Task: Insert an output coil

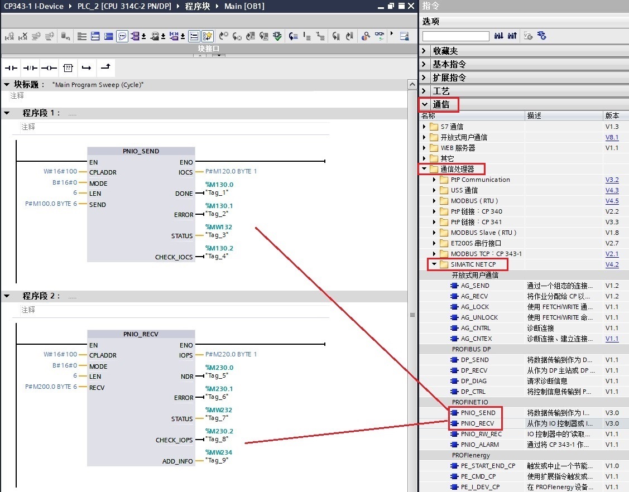Action: tap(49, 67)
